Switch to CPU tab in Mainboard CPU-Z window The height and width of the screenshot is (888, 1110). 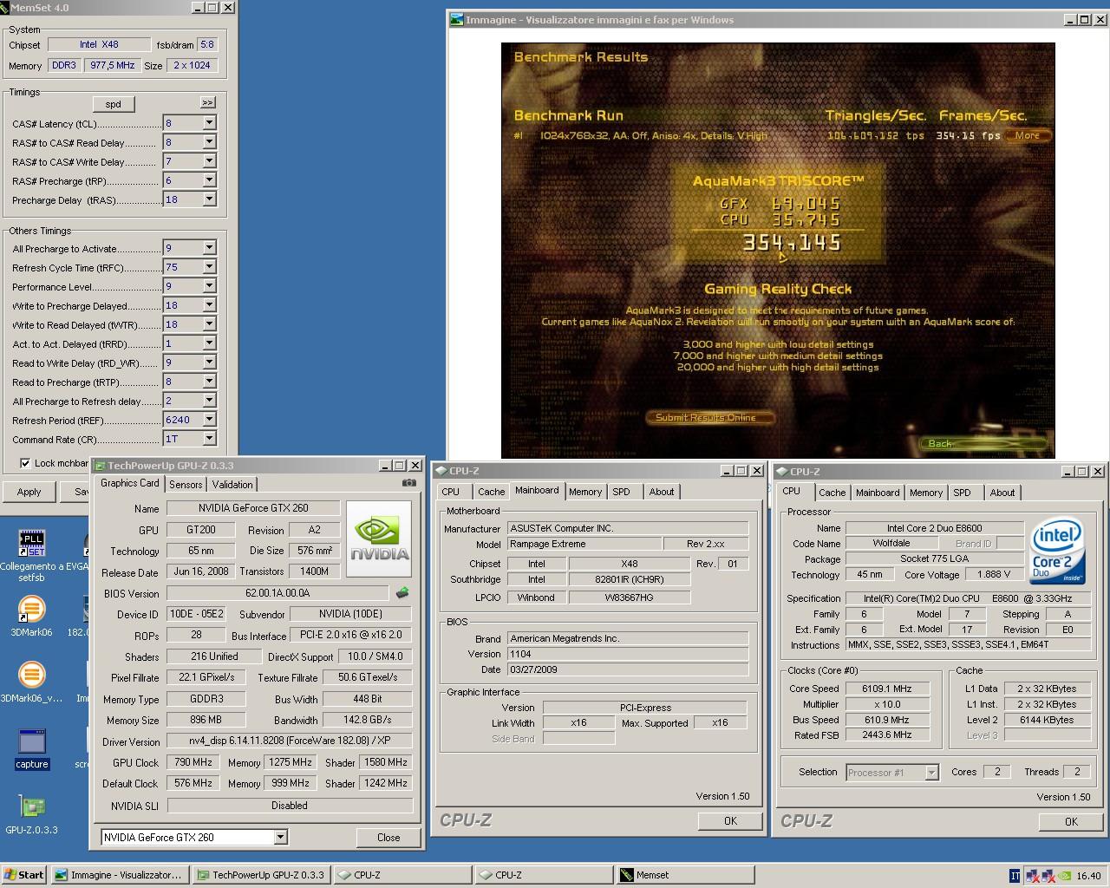pos(451,492)
